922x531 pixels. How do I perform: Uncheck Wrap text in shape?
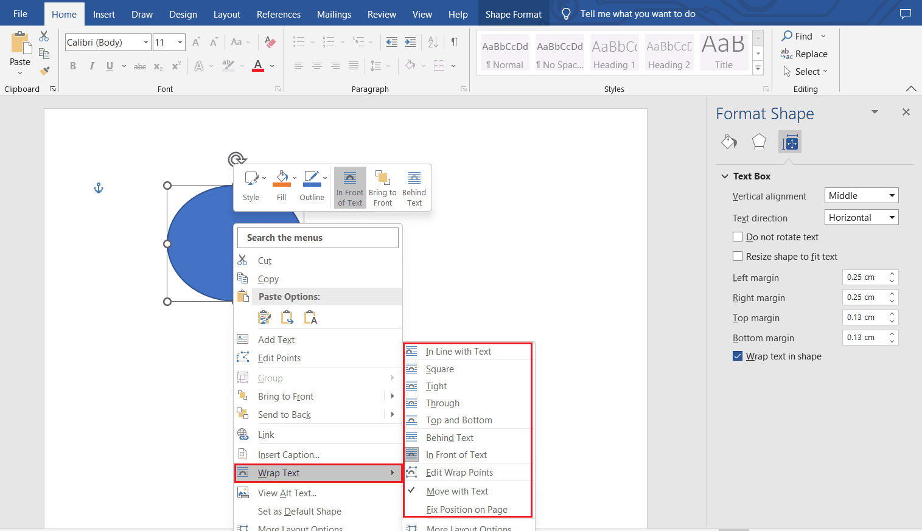point(738,356)
